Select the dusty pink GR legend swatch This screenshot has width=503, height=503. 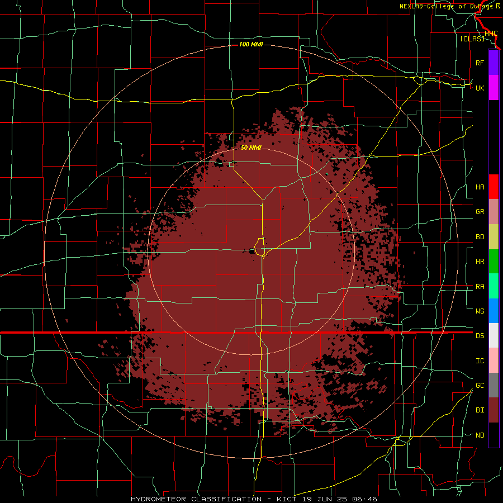tap(493, 212)
